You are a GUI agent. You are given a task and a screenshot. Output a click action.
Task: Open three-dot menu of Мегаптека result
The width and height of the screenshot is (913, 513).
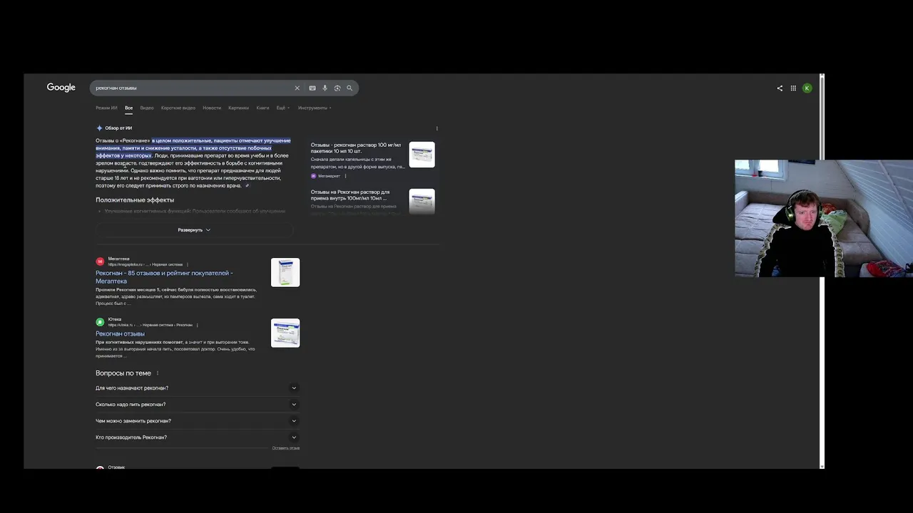187,265
